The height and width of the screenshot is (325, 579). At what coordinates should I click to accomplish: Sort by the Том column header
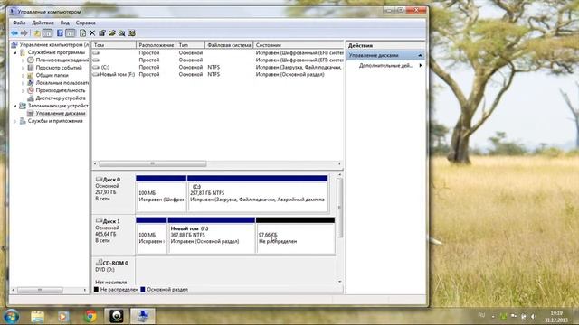point(114,45)
